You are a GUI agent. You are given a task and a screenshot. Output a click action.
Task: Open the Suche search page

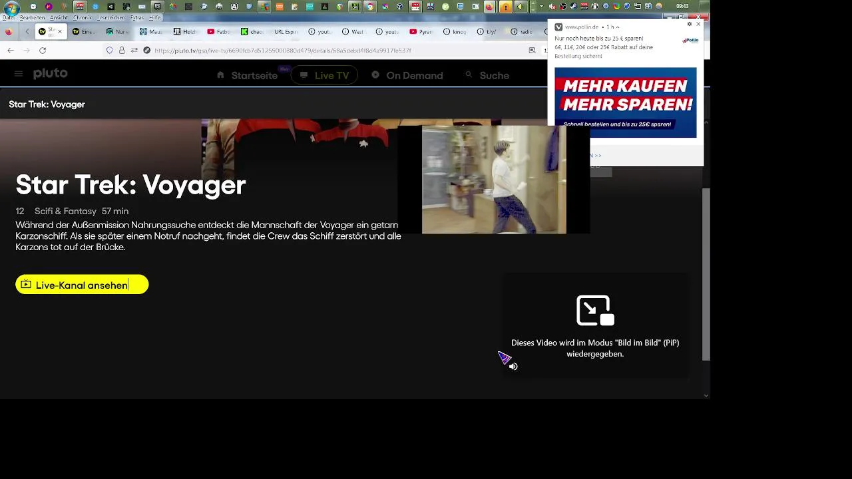point(487,75)
